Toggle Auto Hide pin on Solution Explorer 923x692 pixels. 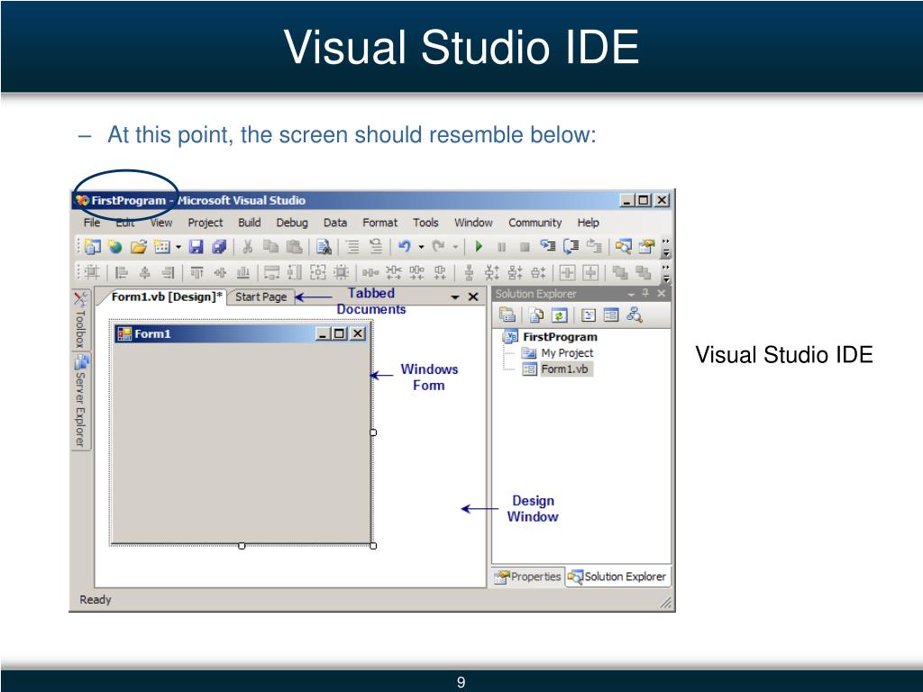tap(645, 293)
